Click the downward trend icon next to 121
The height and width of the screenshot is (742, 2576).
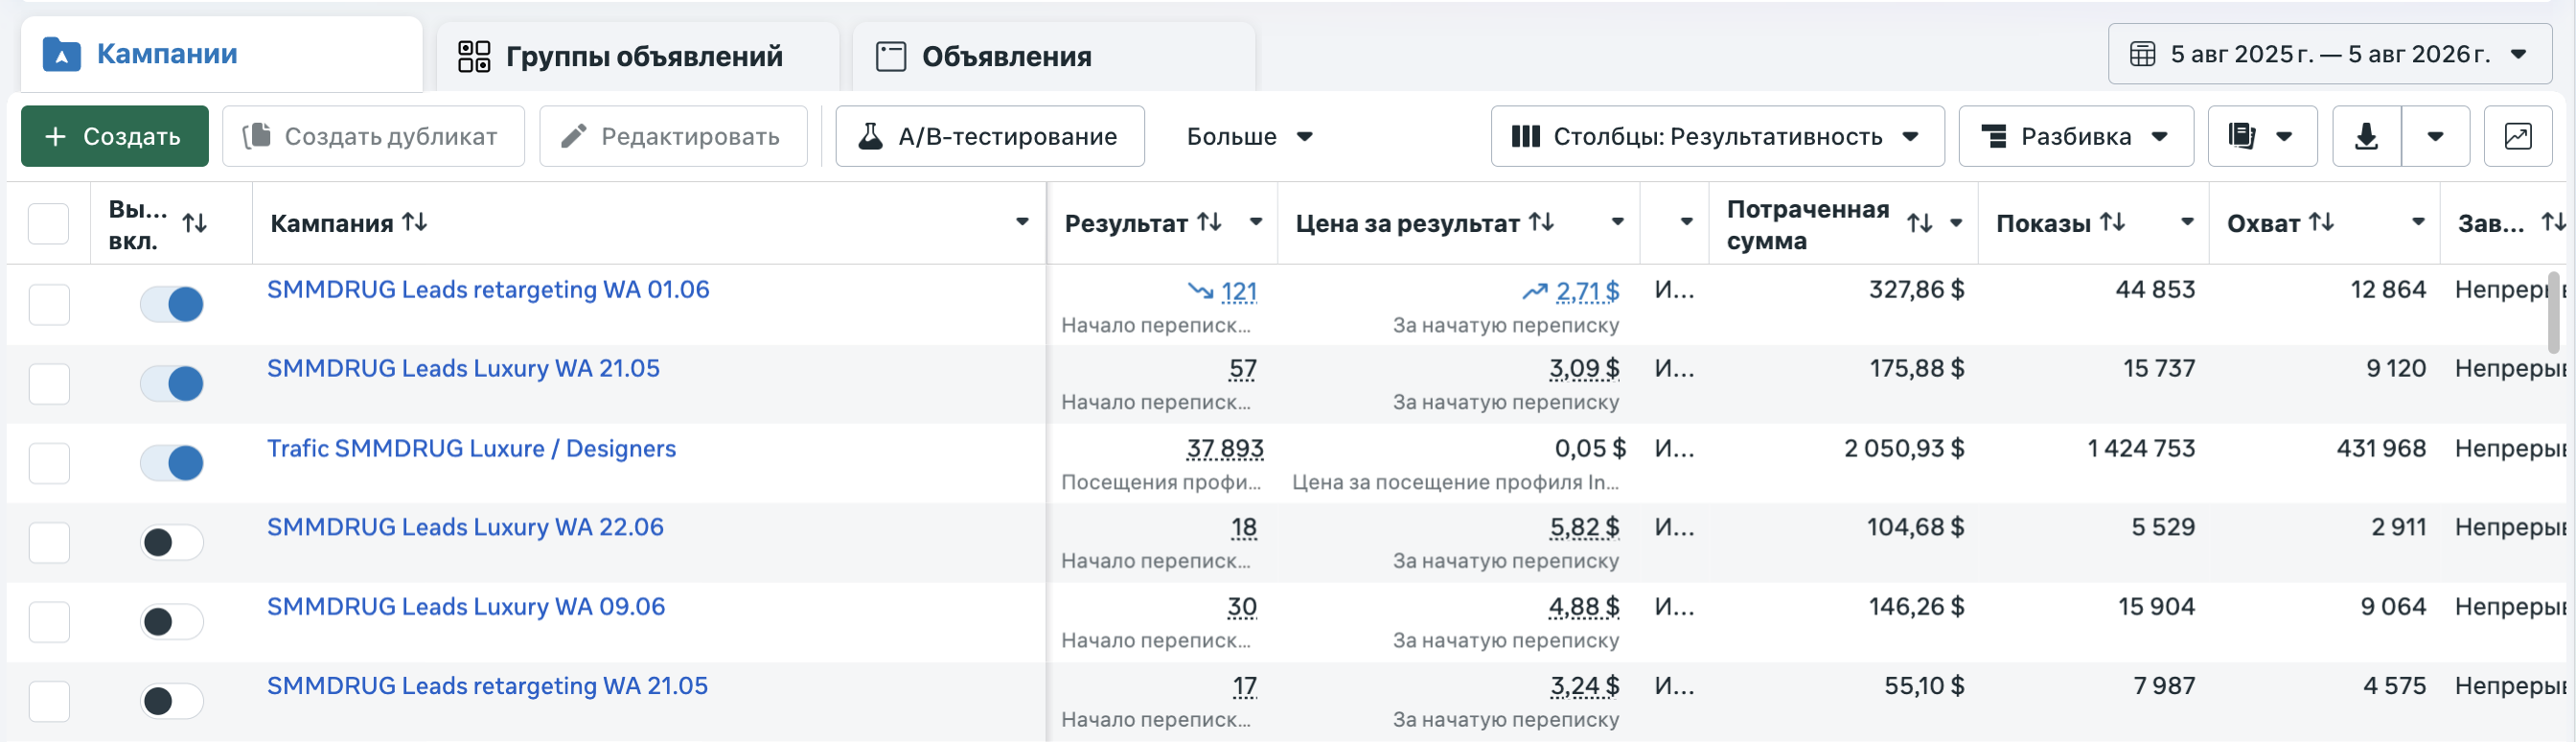tap(1200, 291)
